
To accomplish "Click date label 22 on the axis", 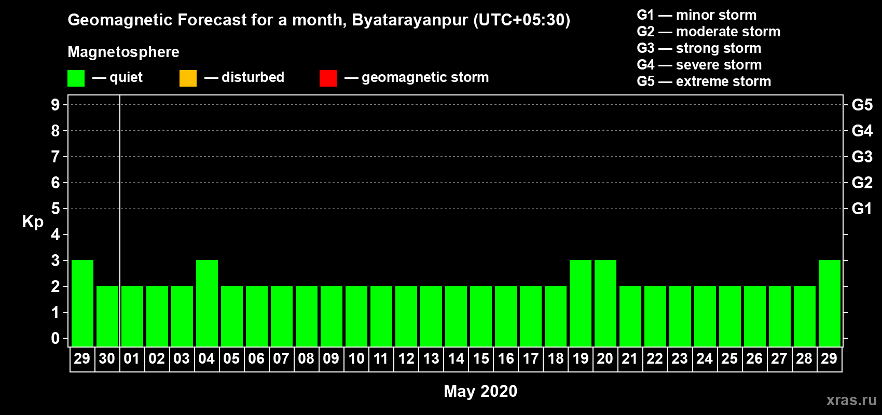I will (x=655, y=359).
